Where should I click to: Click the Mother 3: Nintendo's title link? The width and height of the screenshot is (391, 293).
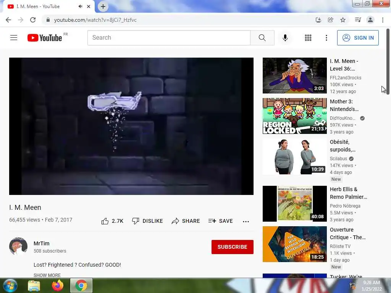(x=344, y=105)
